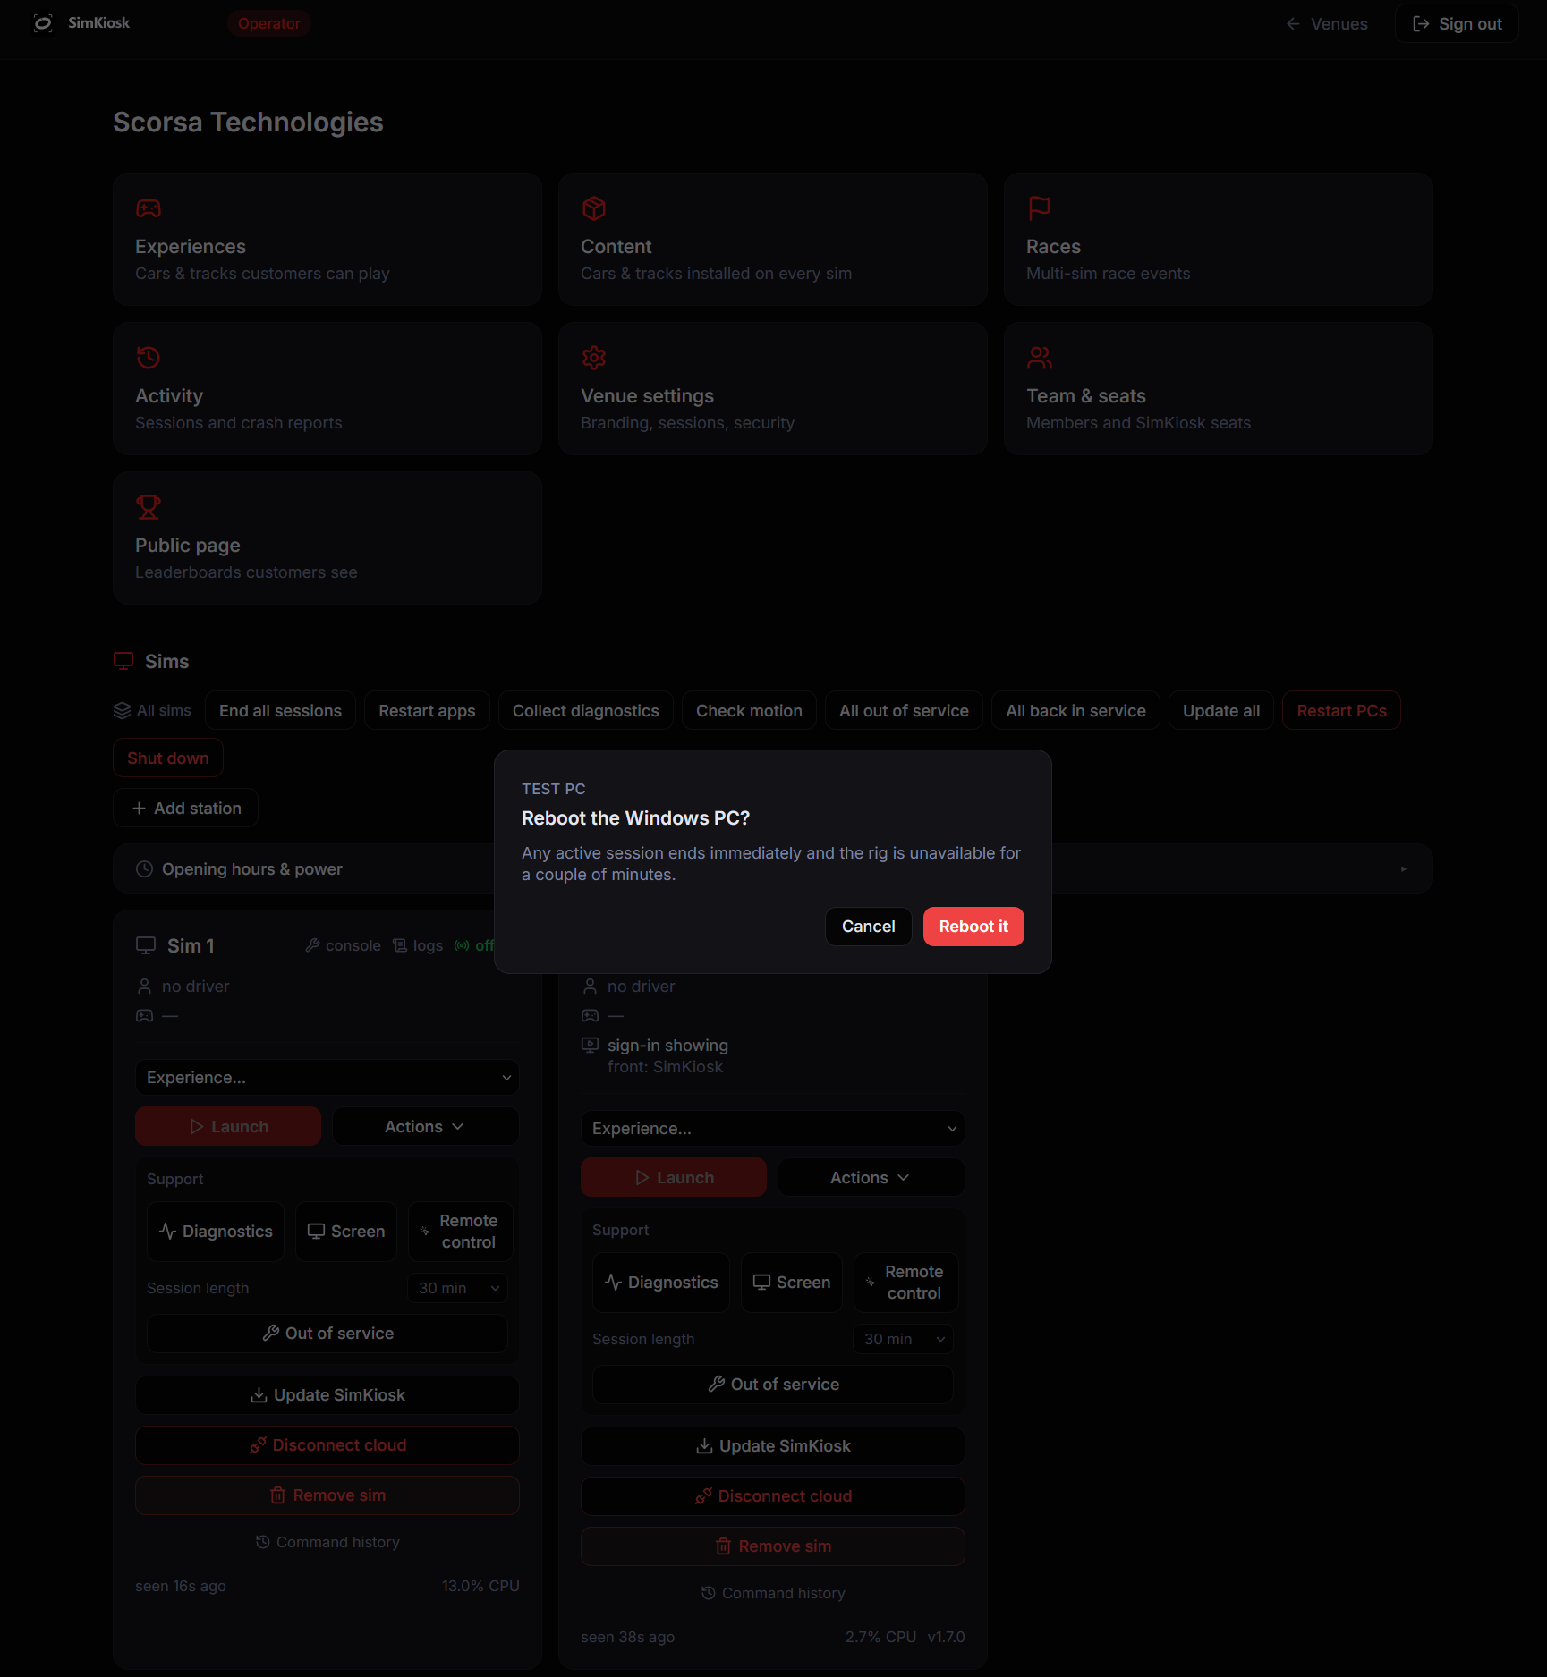Click Restart PCs button
This screenshot has width=1547, height=1677.
(x=1341, y=710)
